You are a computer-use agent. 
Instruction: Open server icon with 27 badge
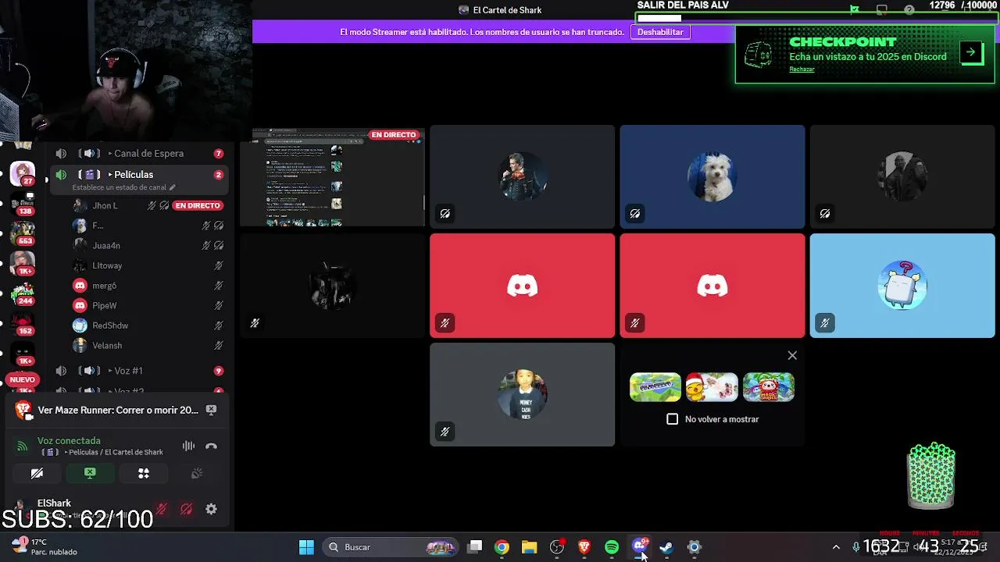[x=22, y=173]
